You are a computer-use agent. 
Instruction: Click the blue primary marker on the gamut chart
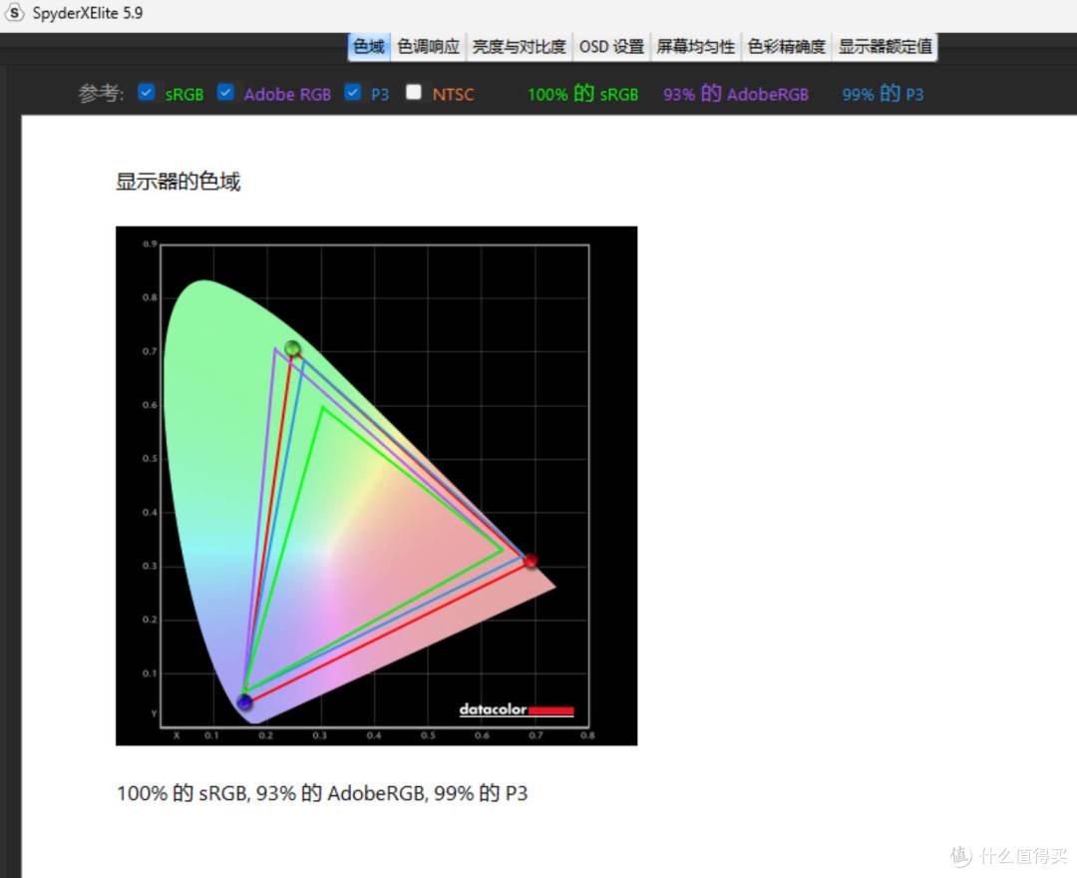click(244, 701)
